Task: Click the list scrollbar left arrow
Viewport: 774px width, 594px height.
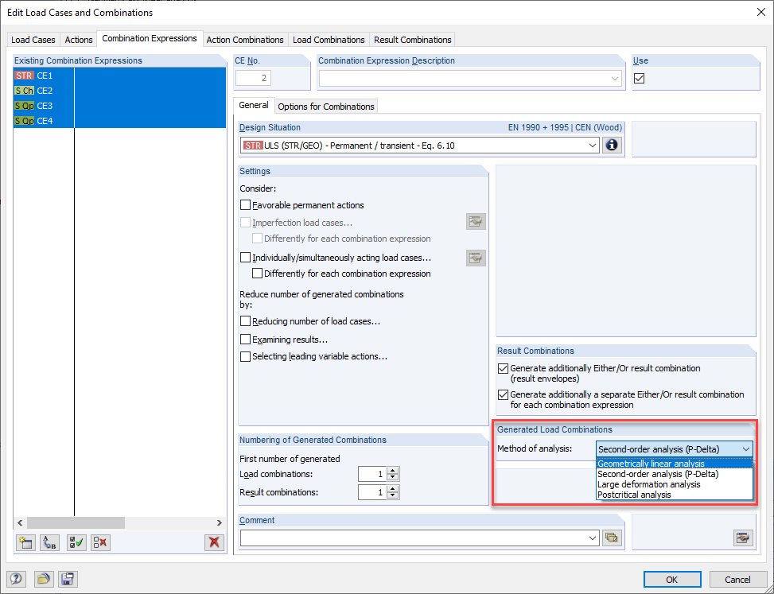Action: 20,522
